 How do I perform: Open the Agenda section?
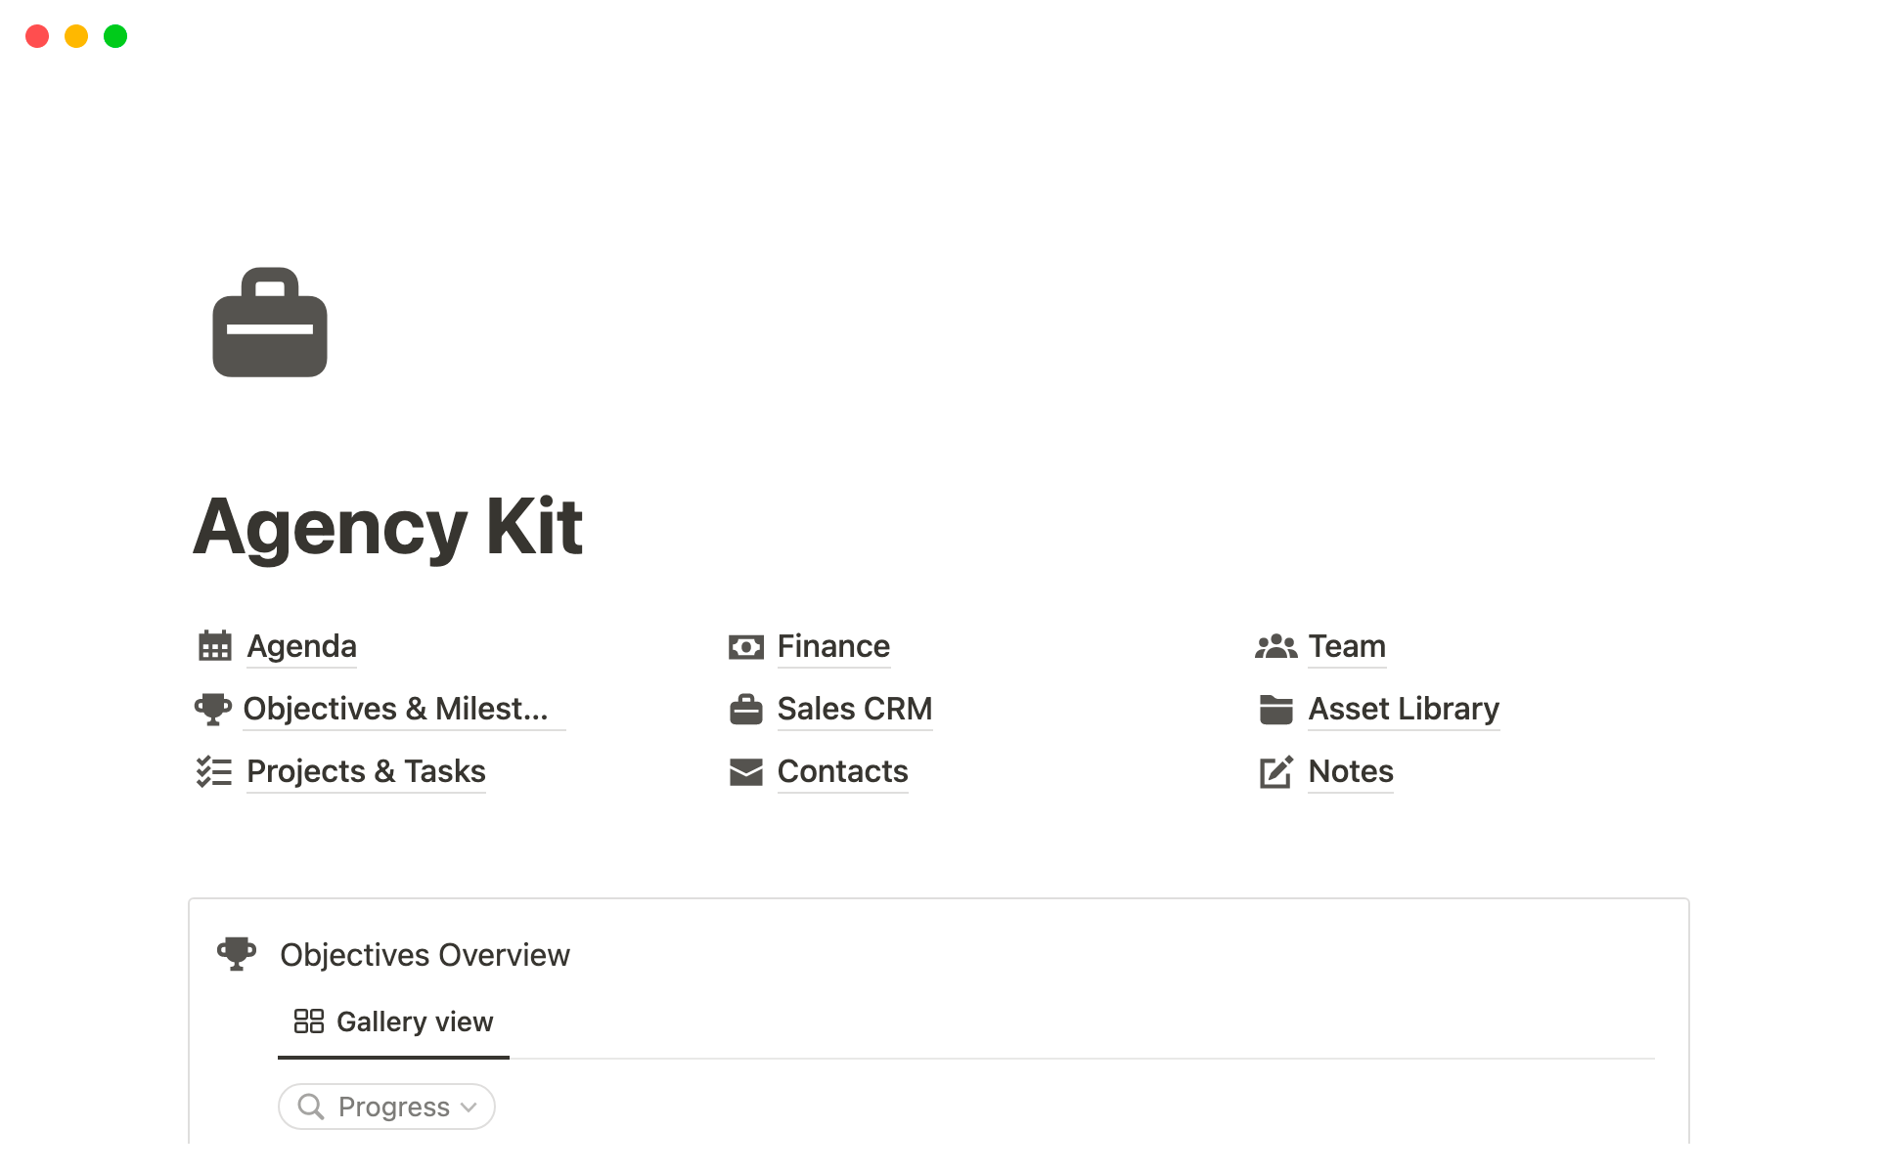[x=300, y=644]
